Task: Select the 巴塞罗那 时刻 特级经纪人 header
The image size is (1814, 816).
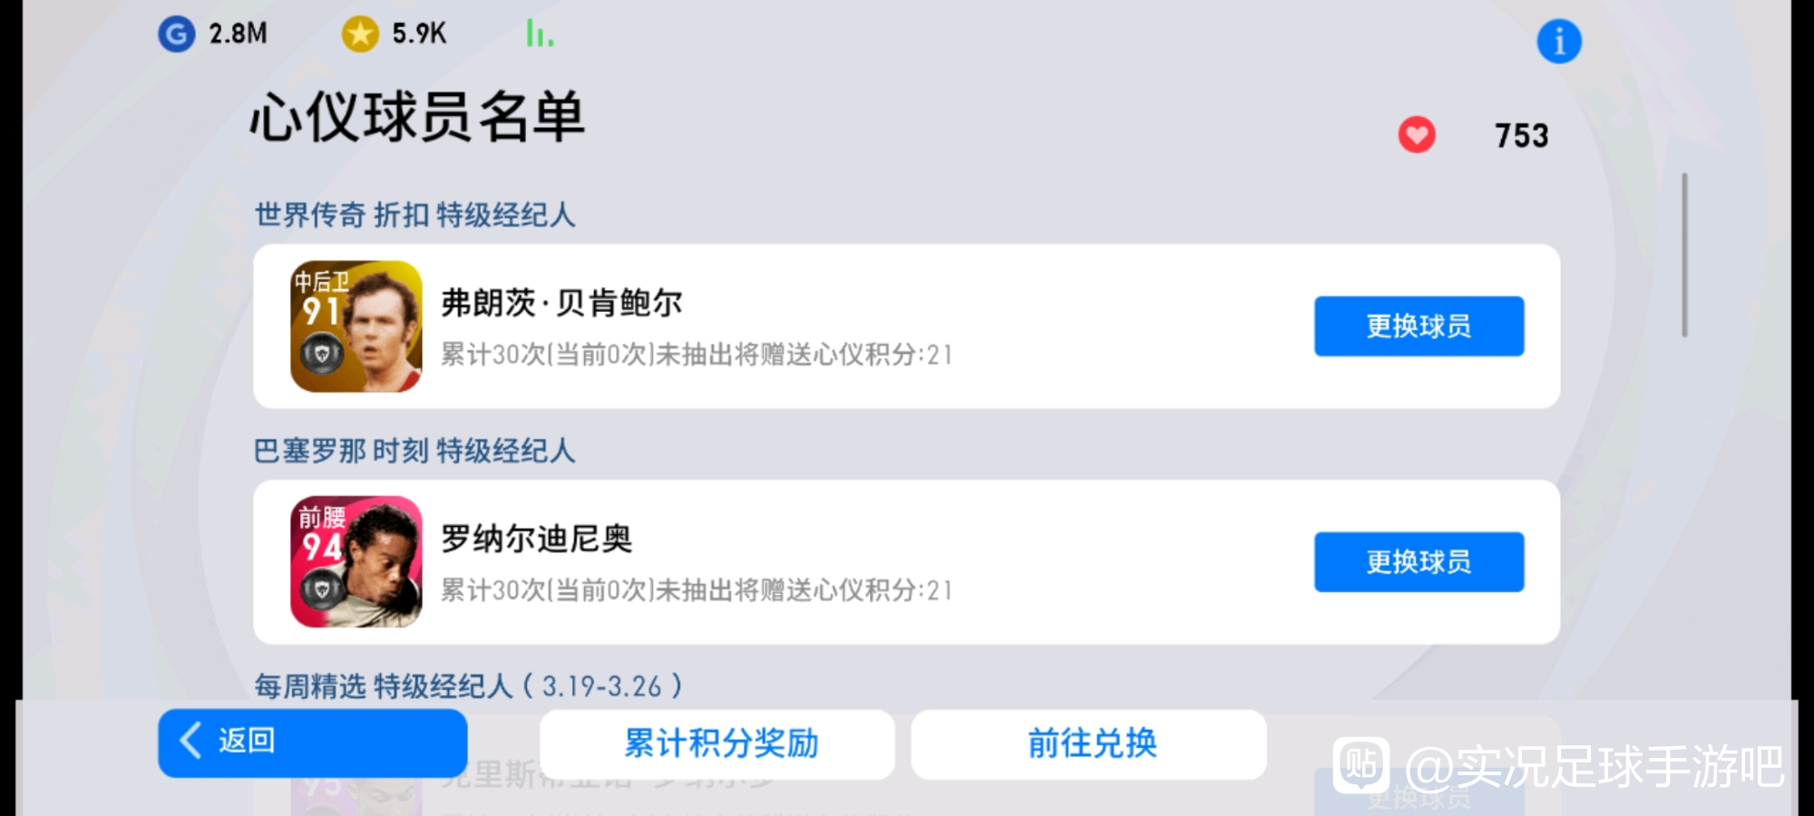Action: click(414, 451)
